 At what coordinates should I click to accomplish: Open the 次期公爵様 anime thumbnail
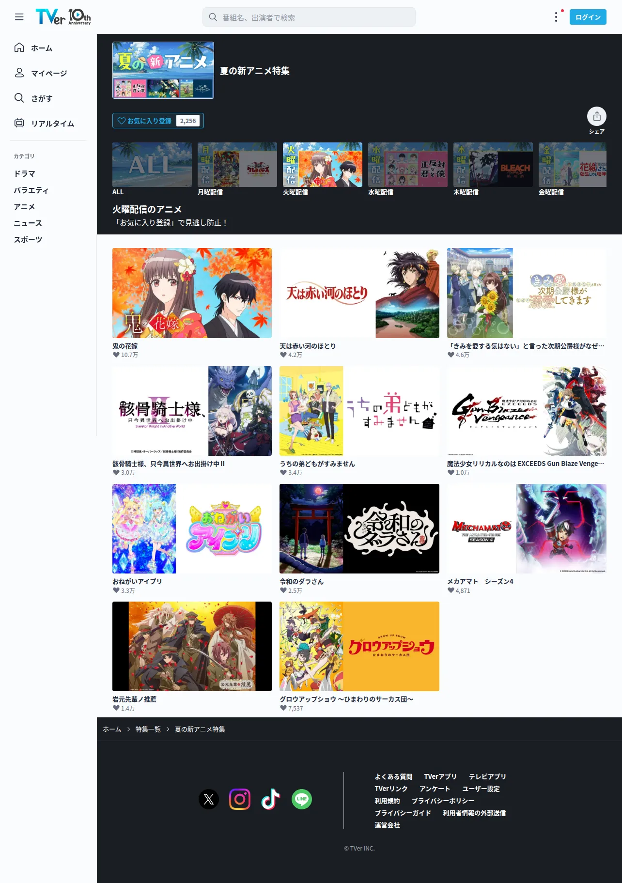point(527,293)
